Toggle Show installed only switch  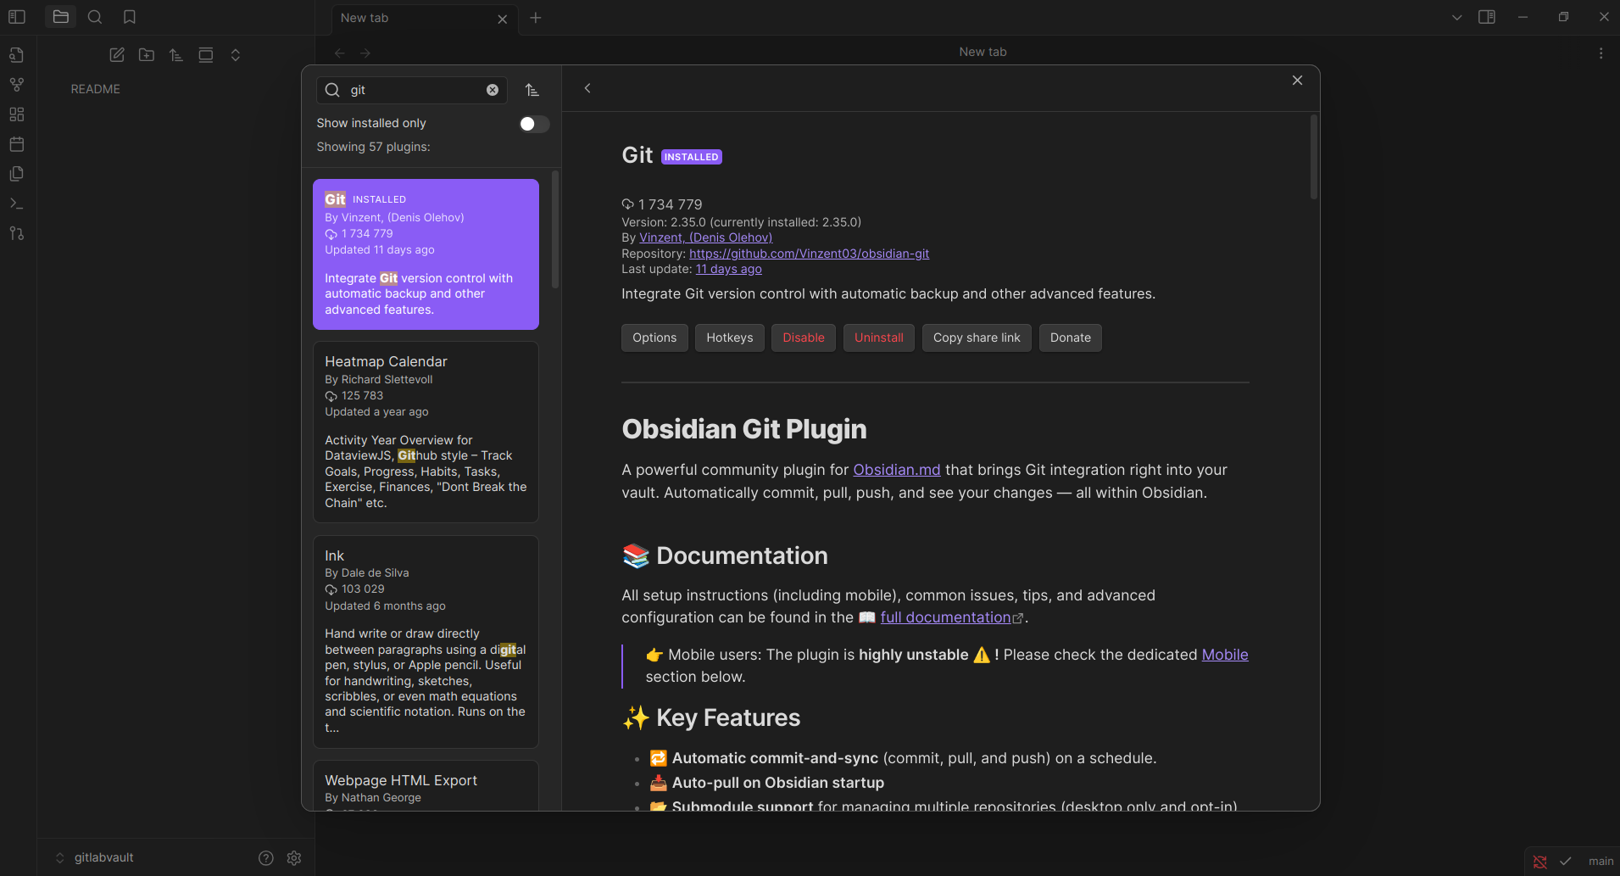pos(534,124)
